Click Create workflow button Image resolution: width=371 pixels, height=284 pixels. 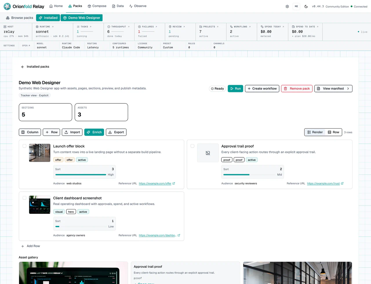[262, 89]
